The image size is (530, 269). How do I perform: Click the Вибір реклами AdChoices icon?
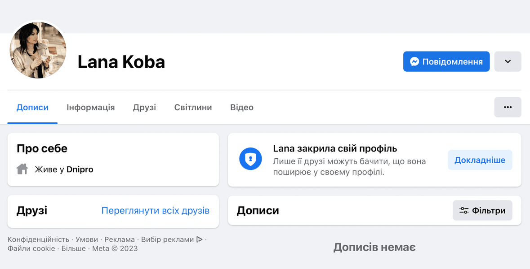tap(199, 239)
